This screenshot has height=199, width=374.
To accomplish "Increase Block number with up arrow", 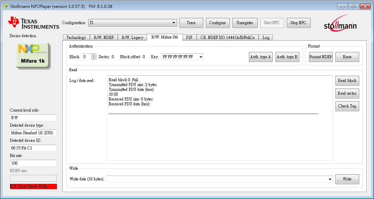I will tap(94, 55).
